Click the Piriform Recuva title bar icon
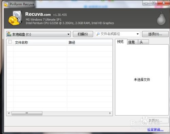This screenshot has height=134, width=170. point(6,4)
